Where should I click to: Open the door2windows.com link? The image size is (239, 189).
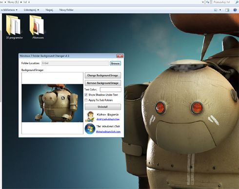[x=108, y=119]
